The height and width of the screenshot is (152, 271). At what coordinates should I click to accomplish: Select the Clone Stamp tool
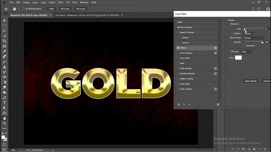pyautogui.click(x=5, y=67)
